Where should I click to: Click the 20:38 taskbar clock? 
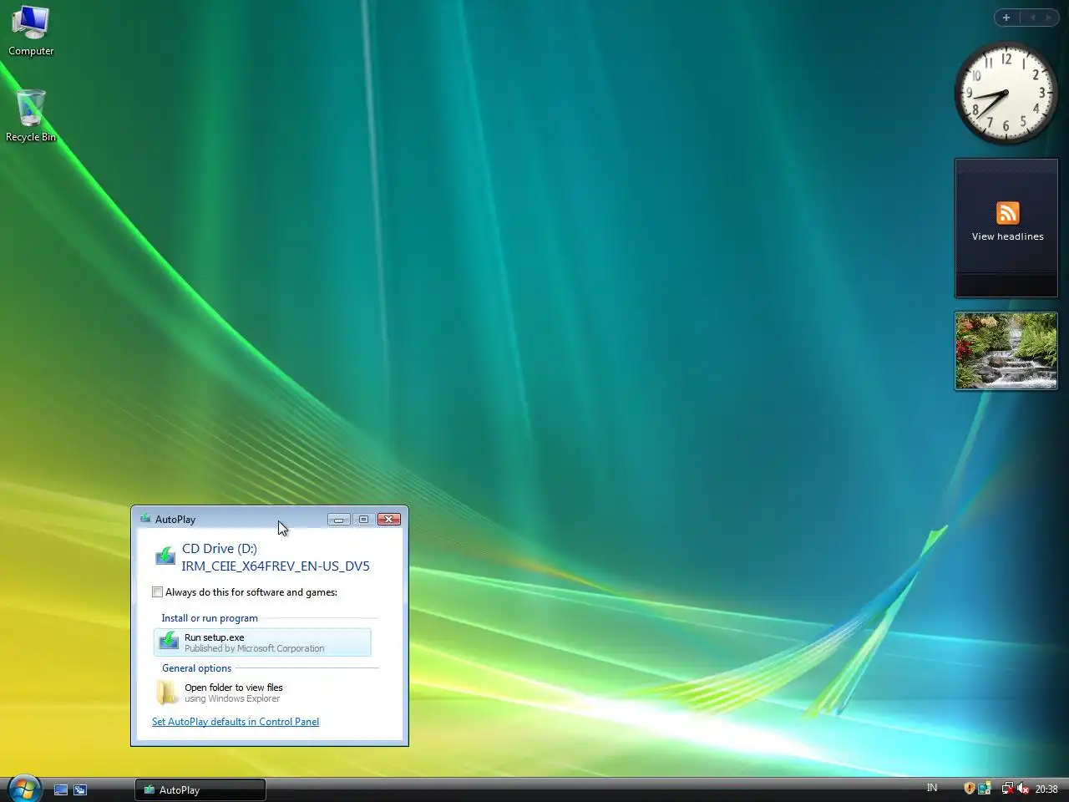point(1046,789)
